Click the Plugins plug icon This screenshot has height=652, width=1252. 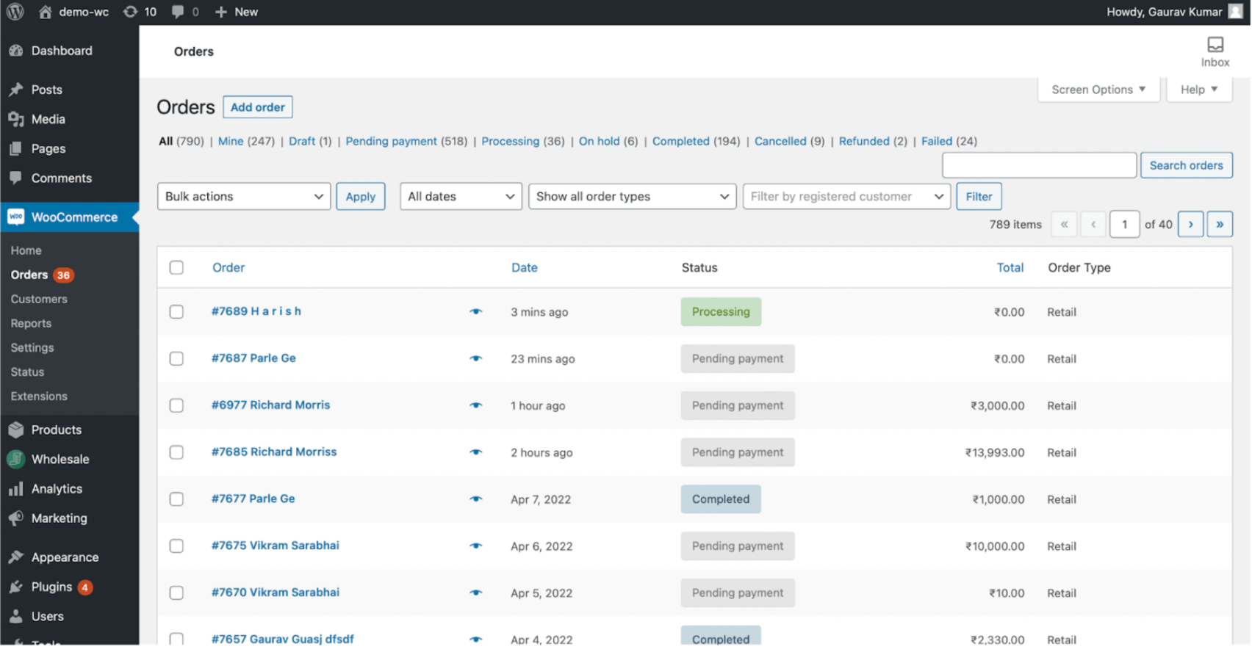tap(16, 587)
